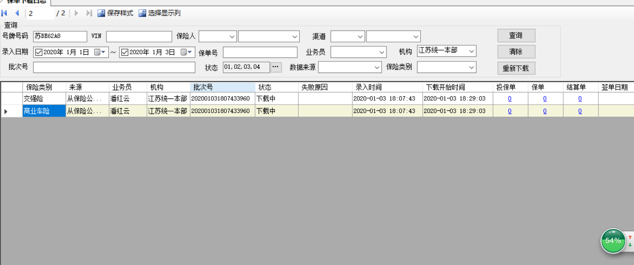The image size is (634, 265).
Task: Sort by 保单 column header
Action: pyautogui.click(x=546, y=87)
